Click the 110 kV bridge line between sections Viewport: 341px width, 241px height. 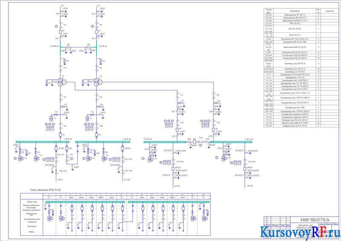[78, 47]
